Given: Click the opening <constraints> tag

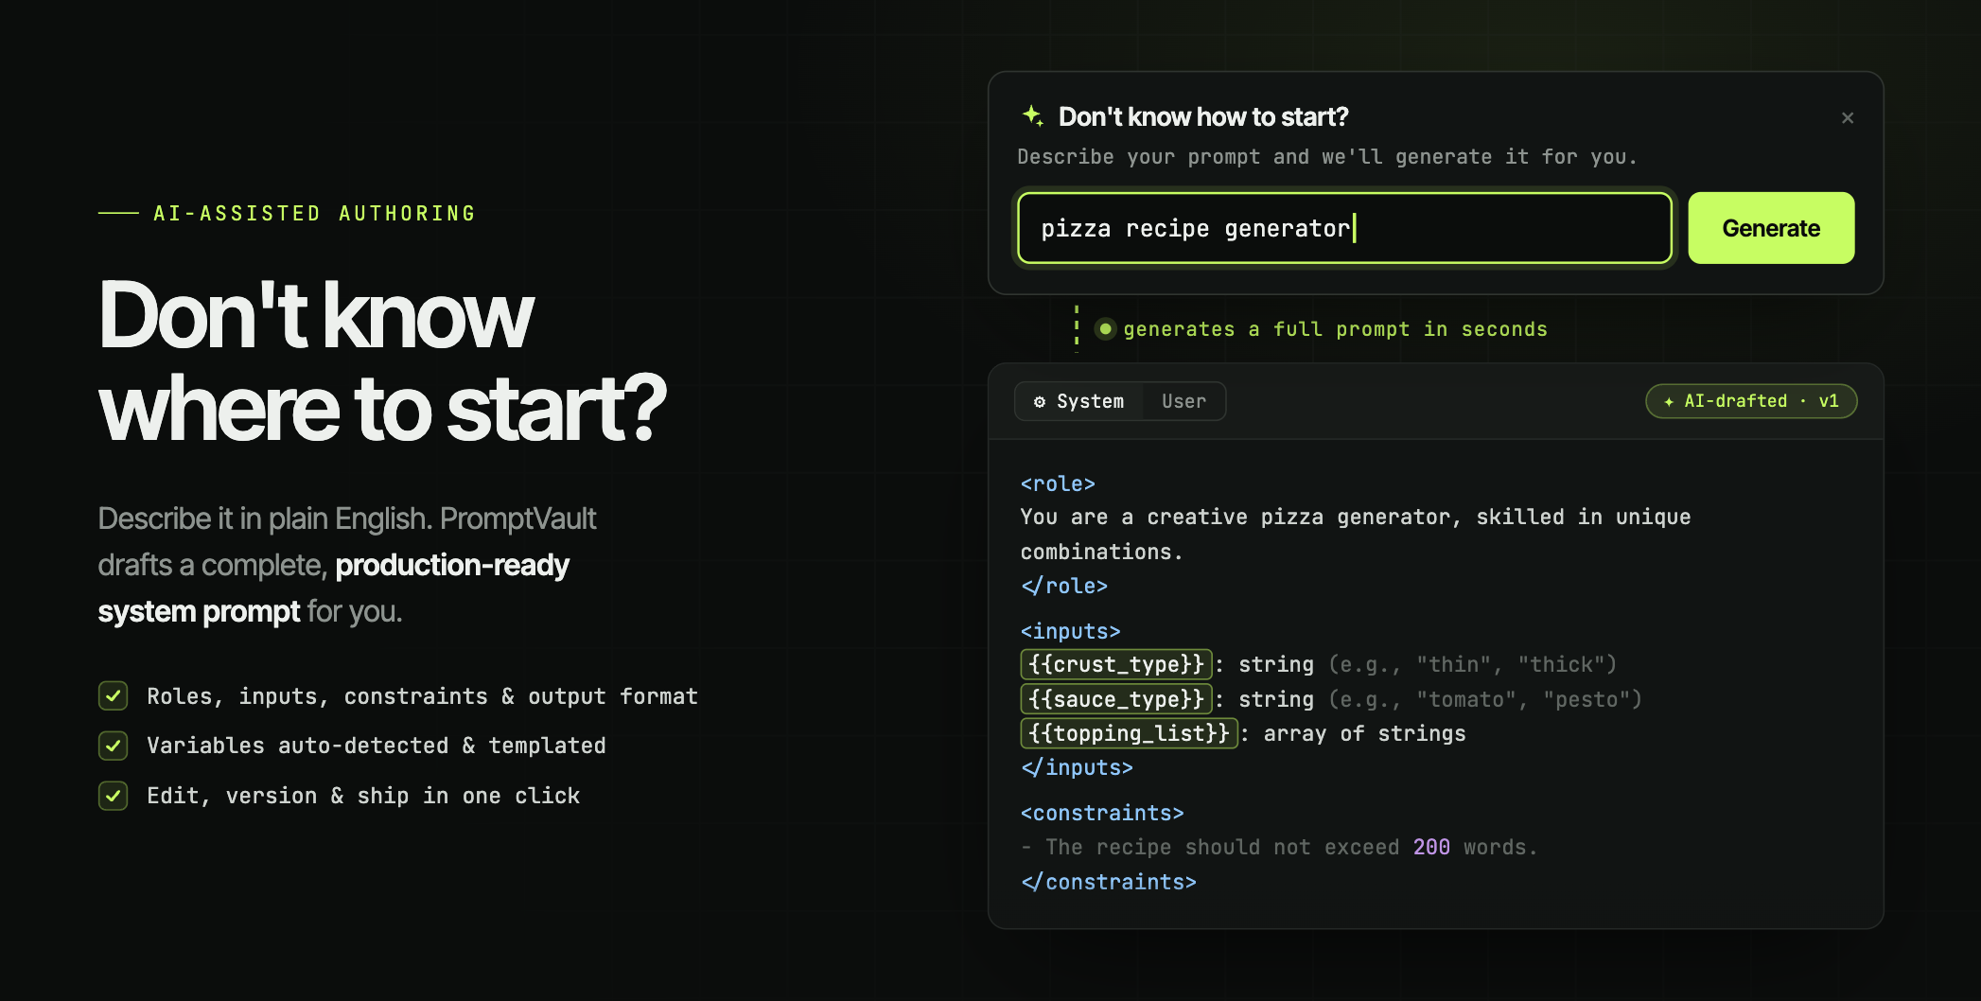Looking at the screenshot, I should coord(1102,813).
